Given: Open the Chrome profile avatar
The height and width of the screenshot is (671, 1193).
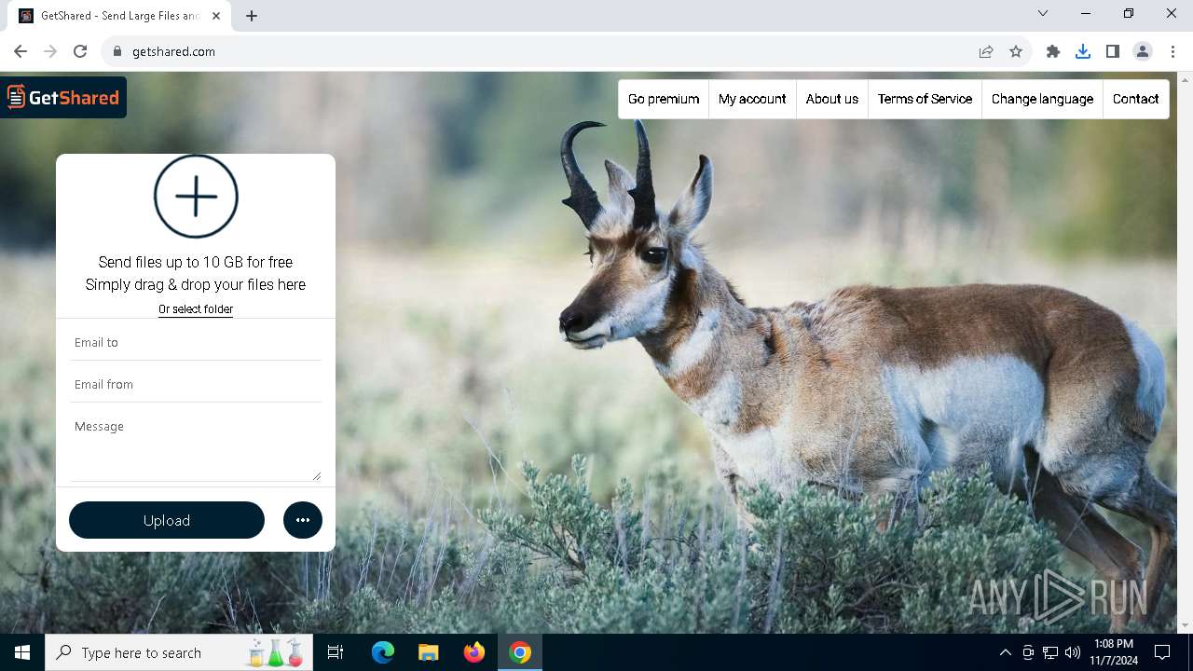Looking at the screenshot, I should (x=1143, y=51).
